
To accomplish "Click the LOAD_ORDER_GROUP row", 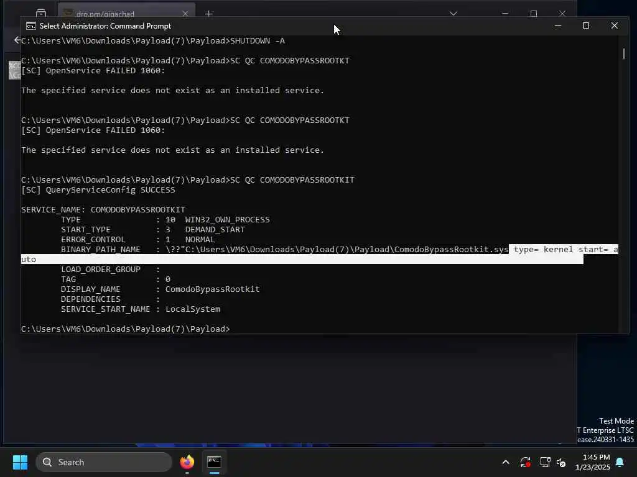I will 109,270.
